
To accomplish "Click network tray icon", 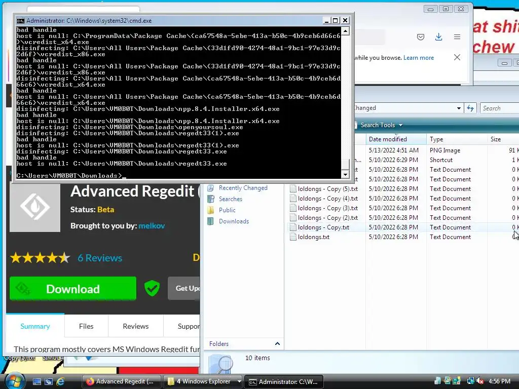I will point(470,381).
